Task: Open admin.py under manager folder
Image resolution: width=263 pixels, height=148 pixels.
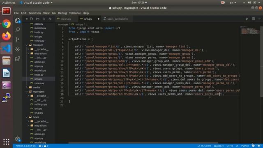Action: pyautogui.click(x=39, y=62)
